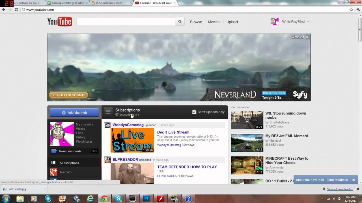Open the sidebar Videos link

click(80, 129)
